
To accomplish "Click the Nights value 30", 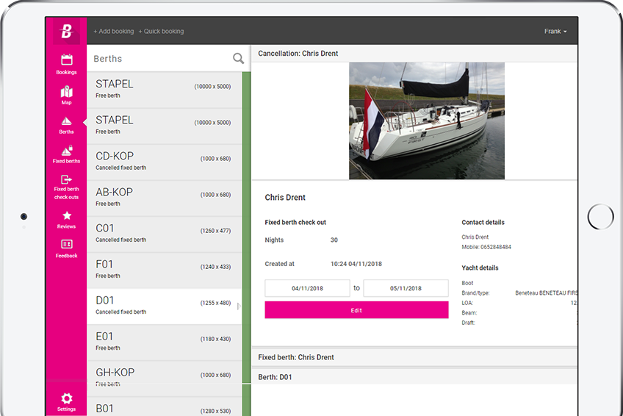I will pos(334,240).
